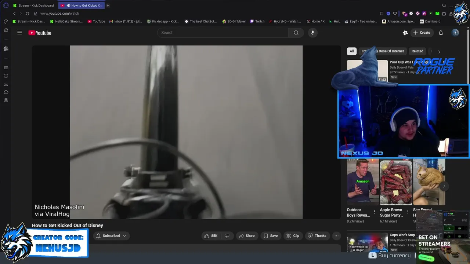Viewport: 470px width, 264px height.
Task: Open Settings gear in Opera sidebar
Action: (6, 100)
